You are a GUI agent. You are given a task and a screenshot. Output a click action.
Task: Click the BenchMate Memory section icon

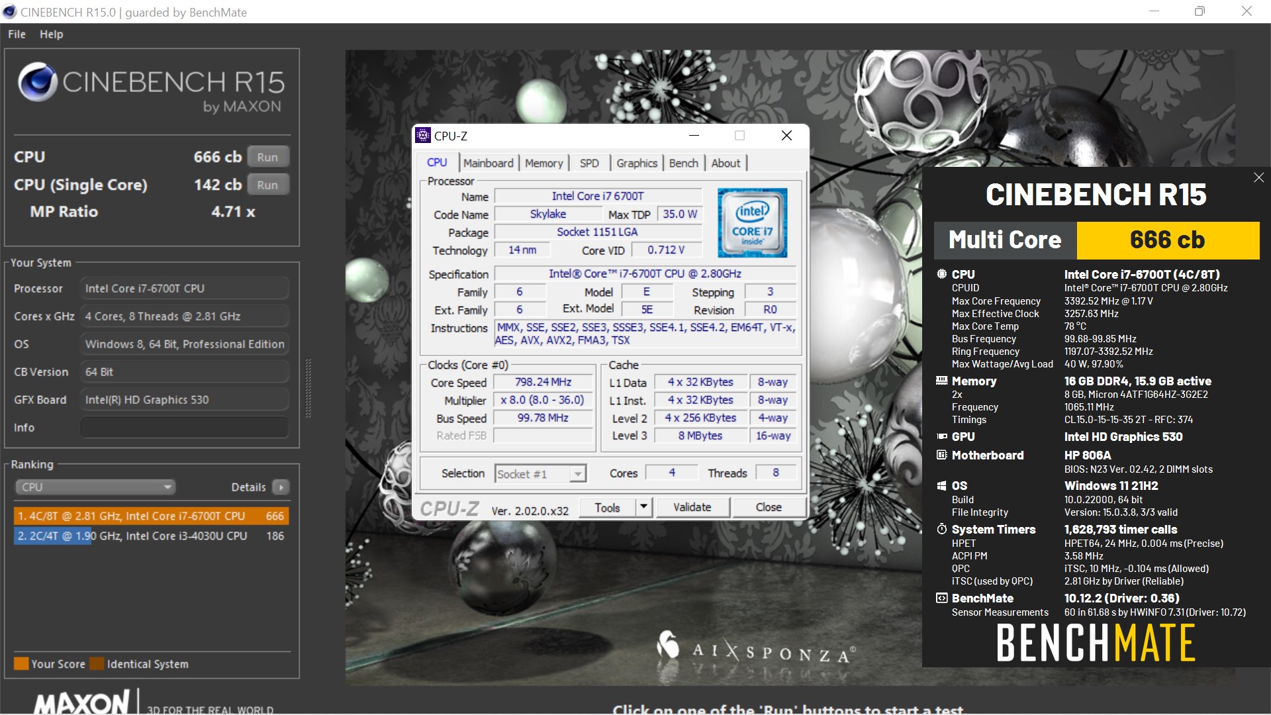coord(941,381)
